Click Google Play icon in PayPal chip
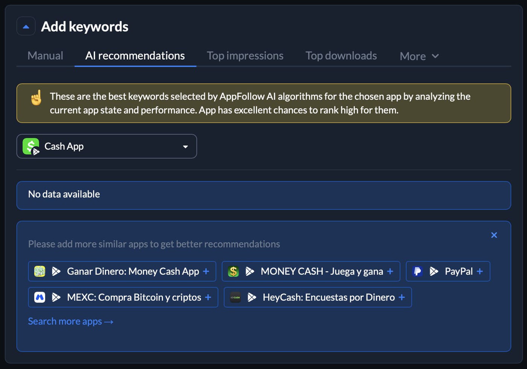Screen dimensions: 527x369 click(434, 271)
